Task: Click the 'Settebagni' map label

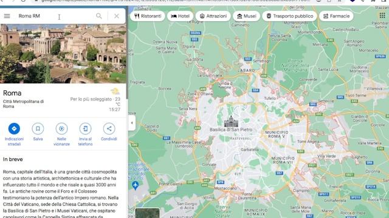Action: coord(262,61)
